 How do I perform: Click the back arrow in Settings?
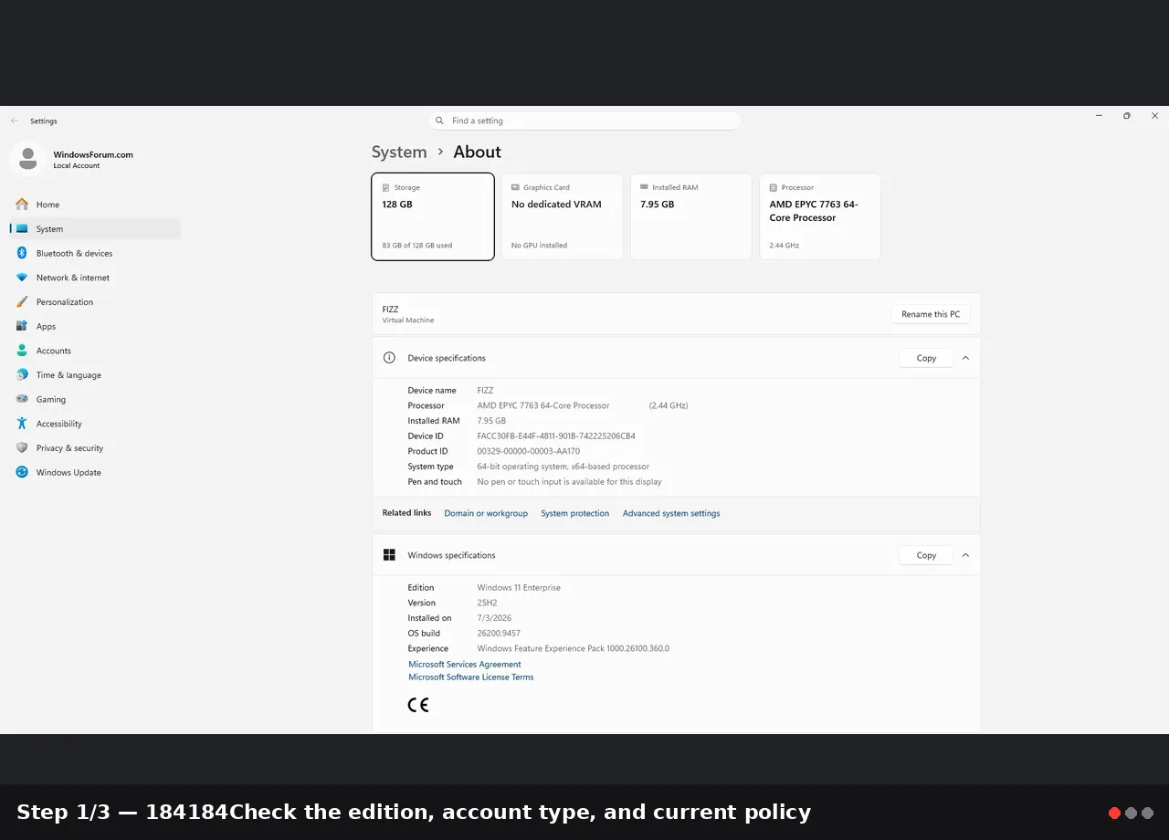coord(15,121)
